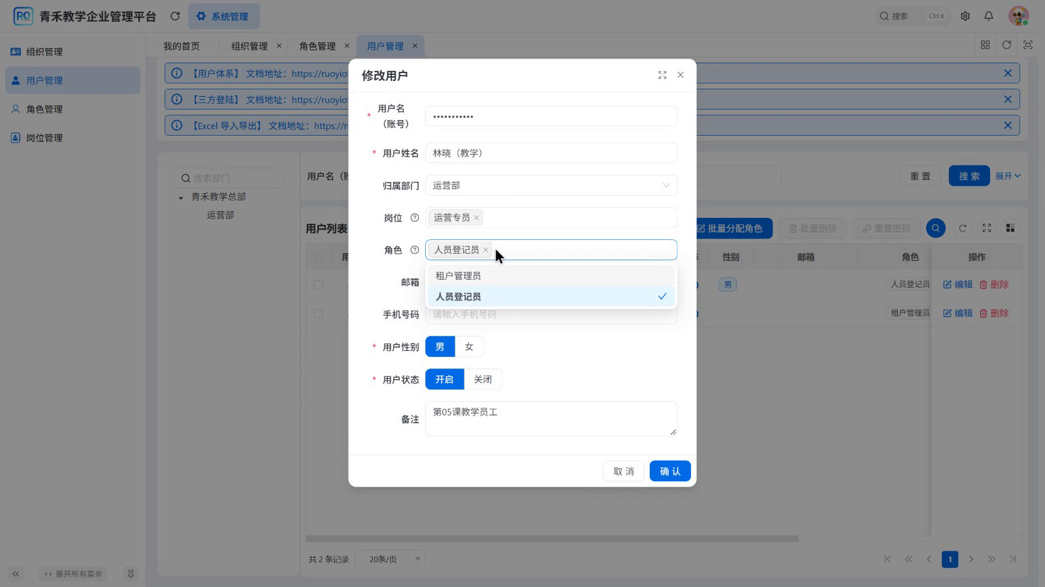
Task: Remove the 运营专员 tag
Action: [x=477, y=218]
